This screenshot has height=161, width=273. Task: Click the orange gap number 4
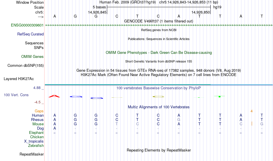point(251,111)
